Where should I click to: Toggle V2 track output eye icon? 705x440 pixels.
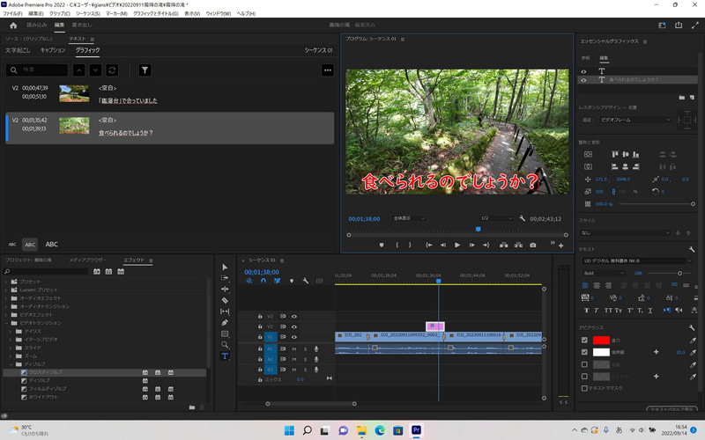[294, 326]
